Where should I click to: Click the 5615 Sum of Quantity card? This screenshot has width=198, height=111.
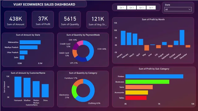click(70, 20)
